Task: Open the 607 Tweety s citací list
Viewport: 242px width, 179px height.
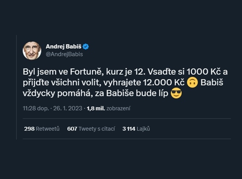Action: (x=91, y=129)
